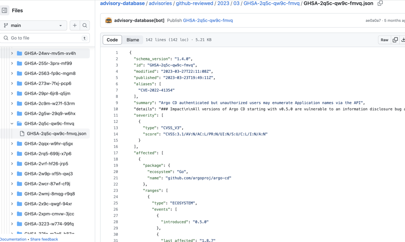Click "CVE-2022-41354" alias text
Viewport: 405px width, 242px height.
(x=156, y=90)
